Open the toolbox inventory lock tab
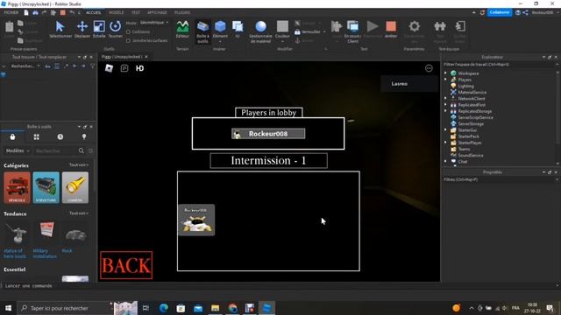The width and height of the screenshot is (561, 315). [x=12, y=136]
